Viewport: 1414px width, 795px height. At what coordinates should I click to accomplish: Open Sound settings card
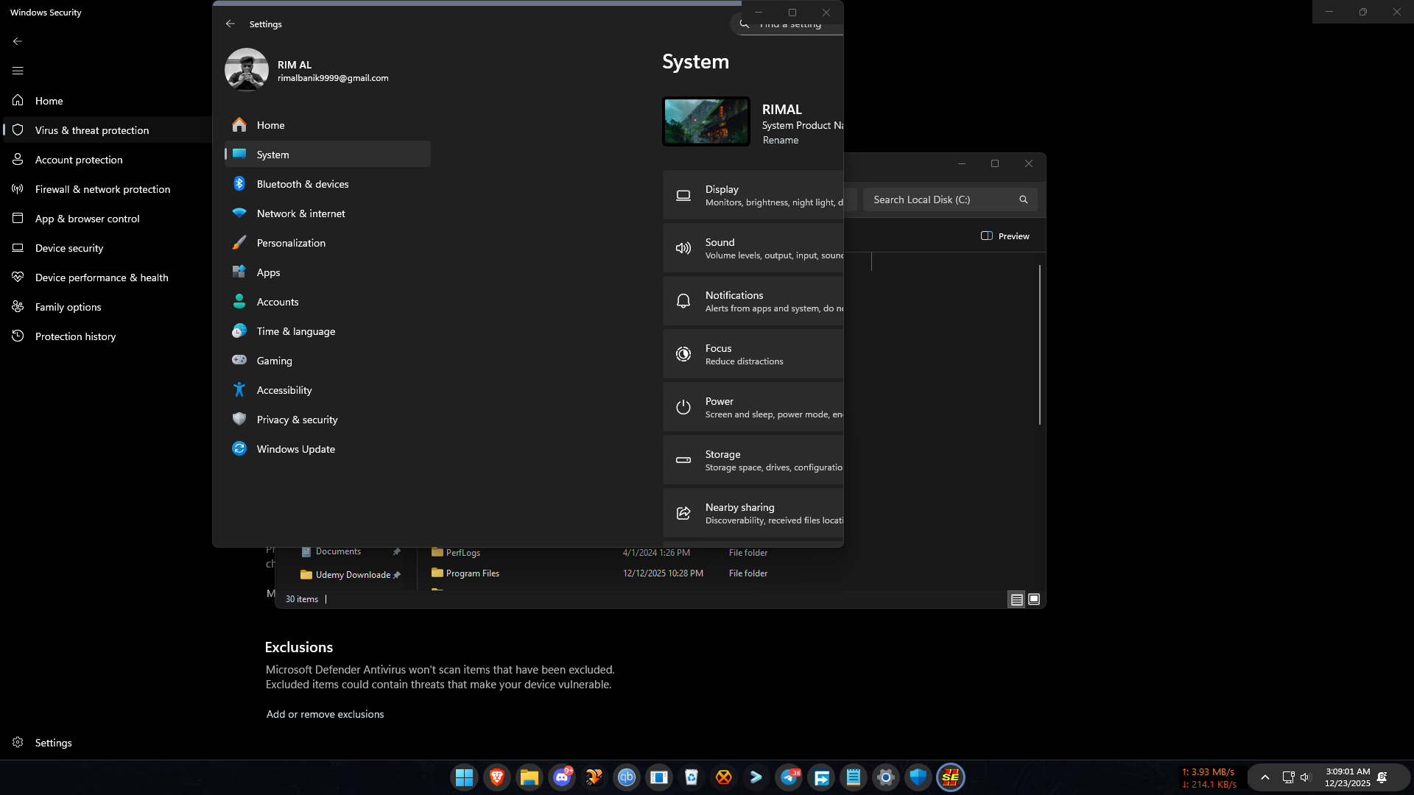(x=753, y=248)
